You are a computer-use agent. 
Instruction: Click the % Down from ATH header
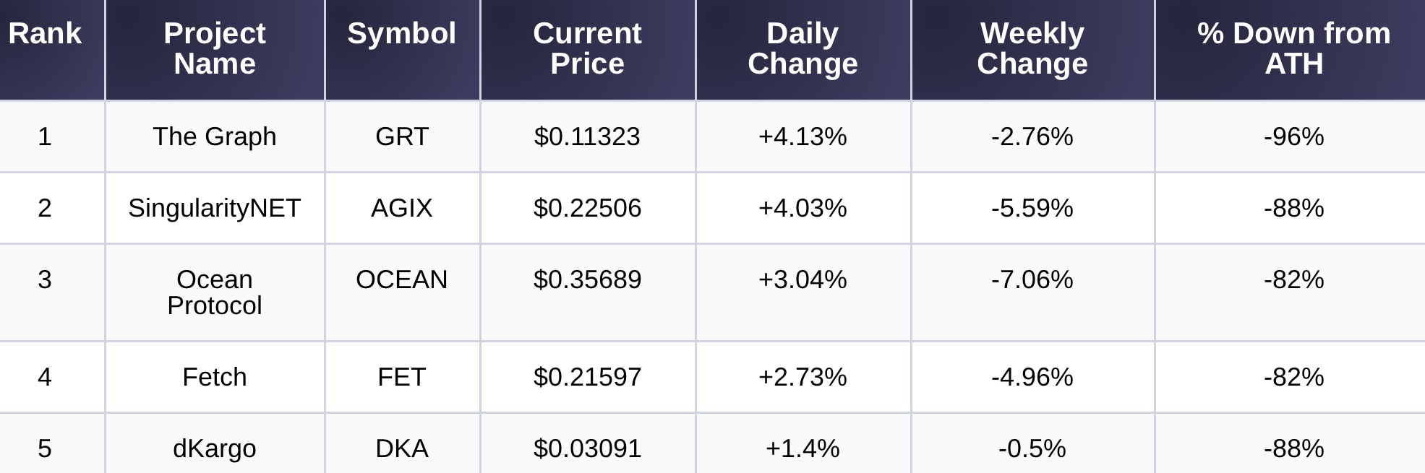1293,48
